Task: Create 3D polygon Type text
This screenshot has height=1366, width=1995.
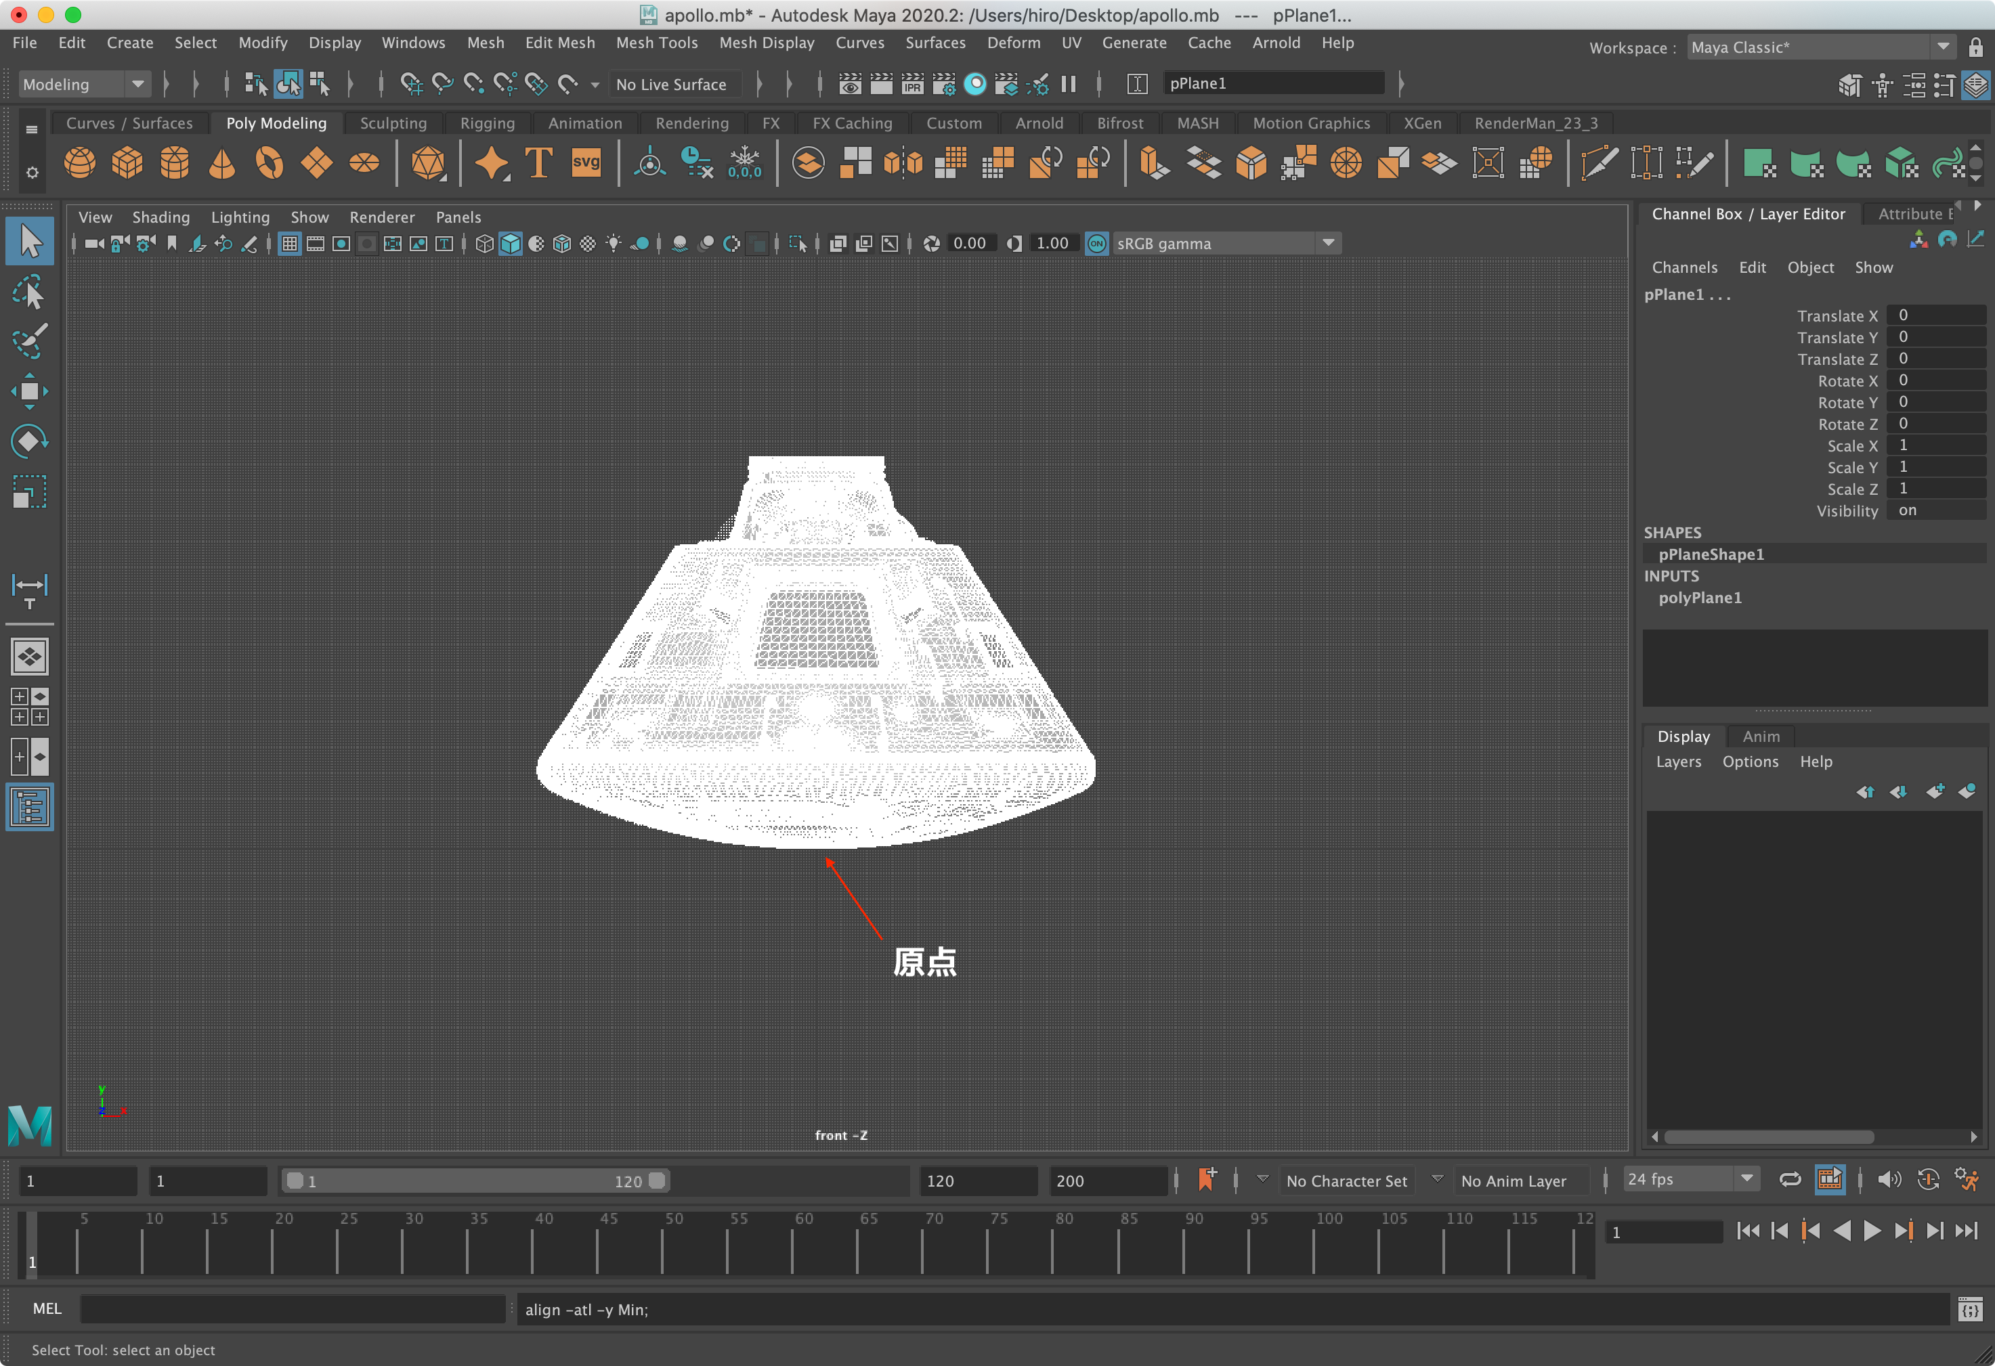Action: 538,163
